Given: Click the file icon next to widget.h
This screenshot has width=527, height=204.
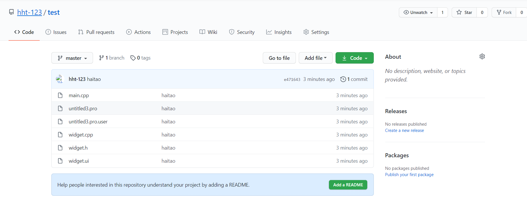Looking at the screenshot, I should [60, 148].
